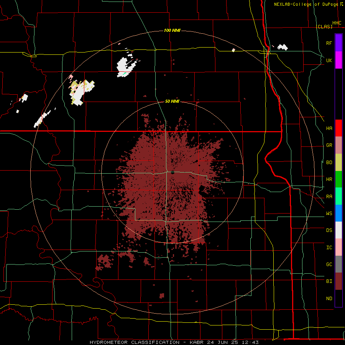Viewport: 345px width, 345px height.
Task: Click the HHC product code label
Action: point(337,23)
